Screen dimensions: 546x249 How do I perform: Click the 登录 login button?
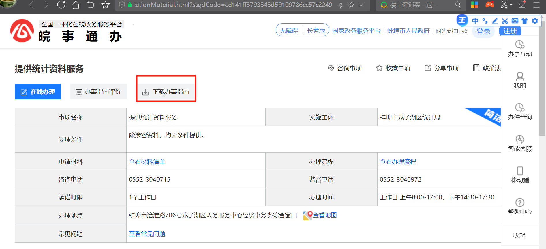(x=483, y=31)
